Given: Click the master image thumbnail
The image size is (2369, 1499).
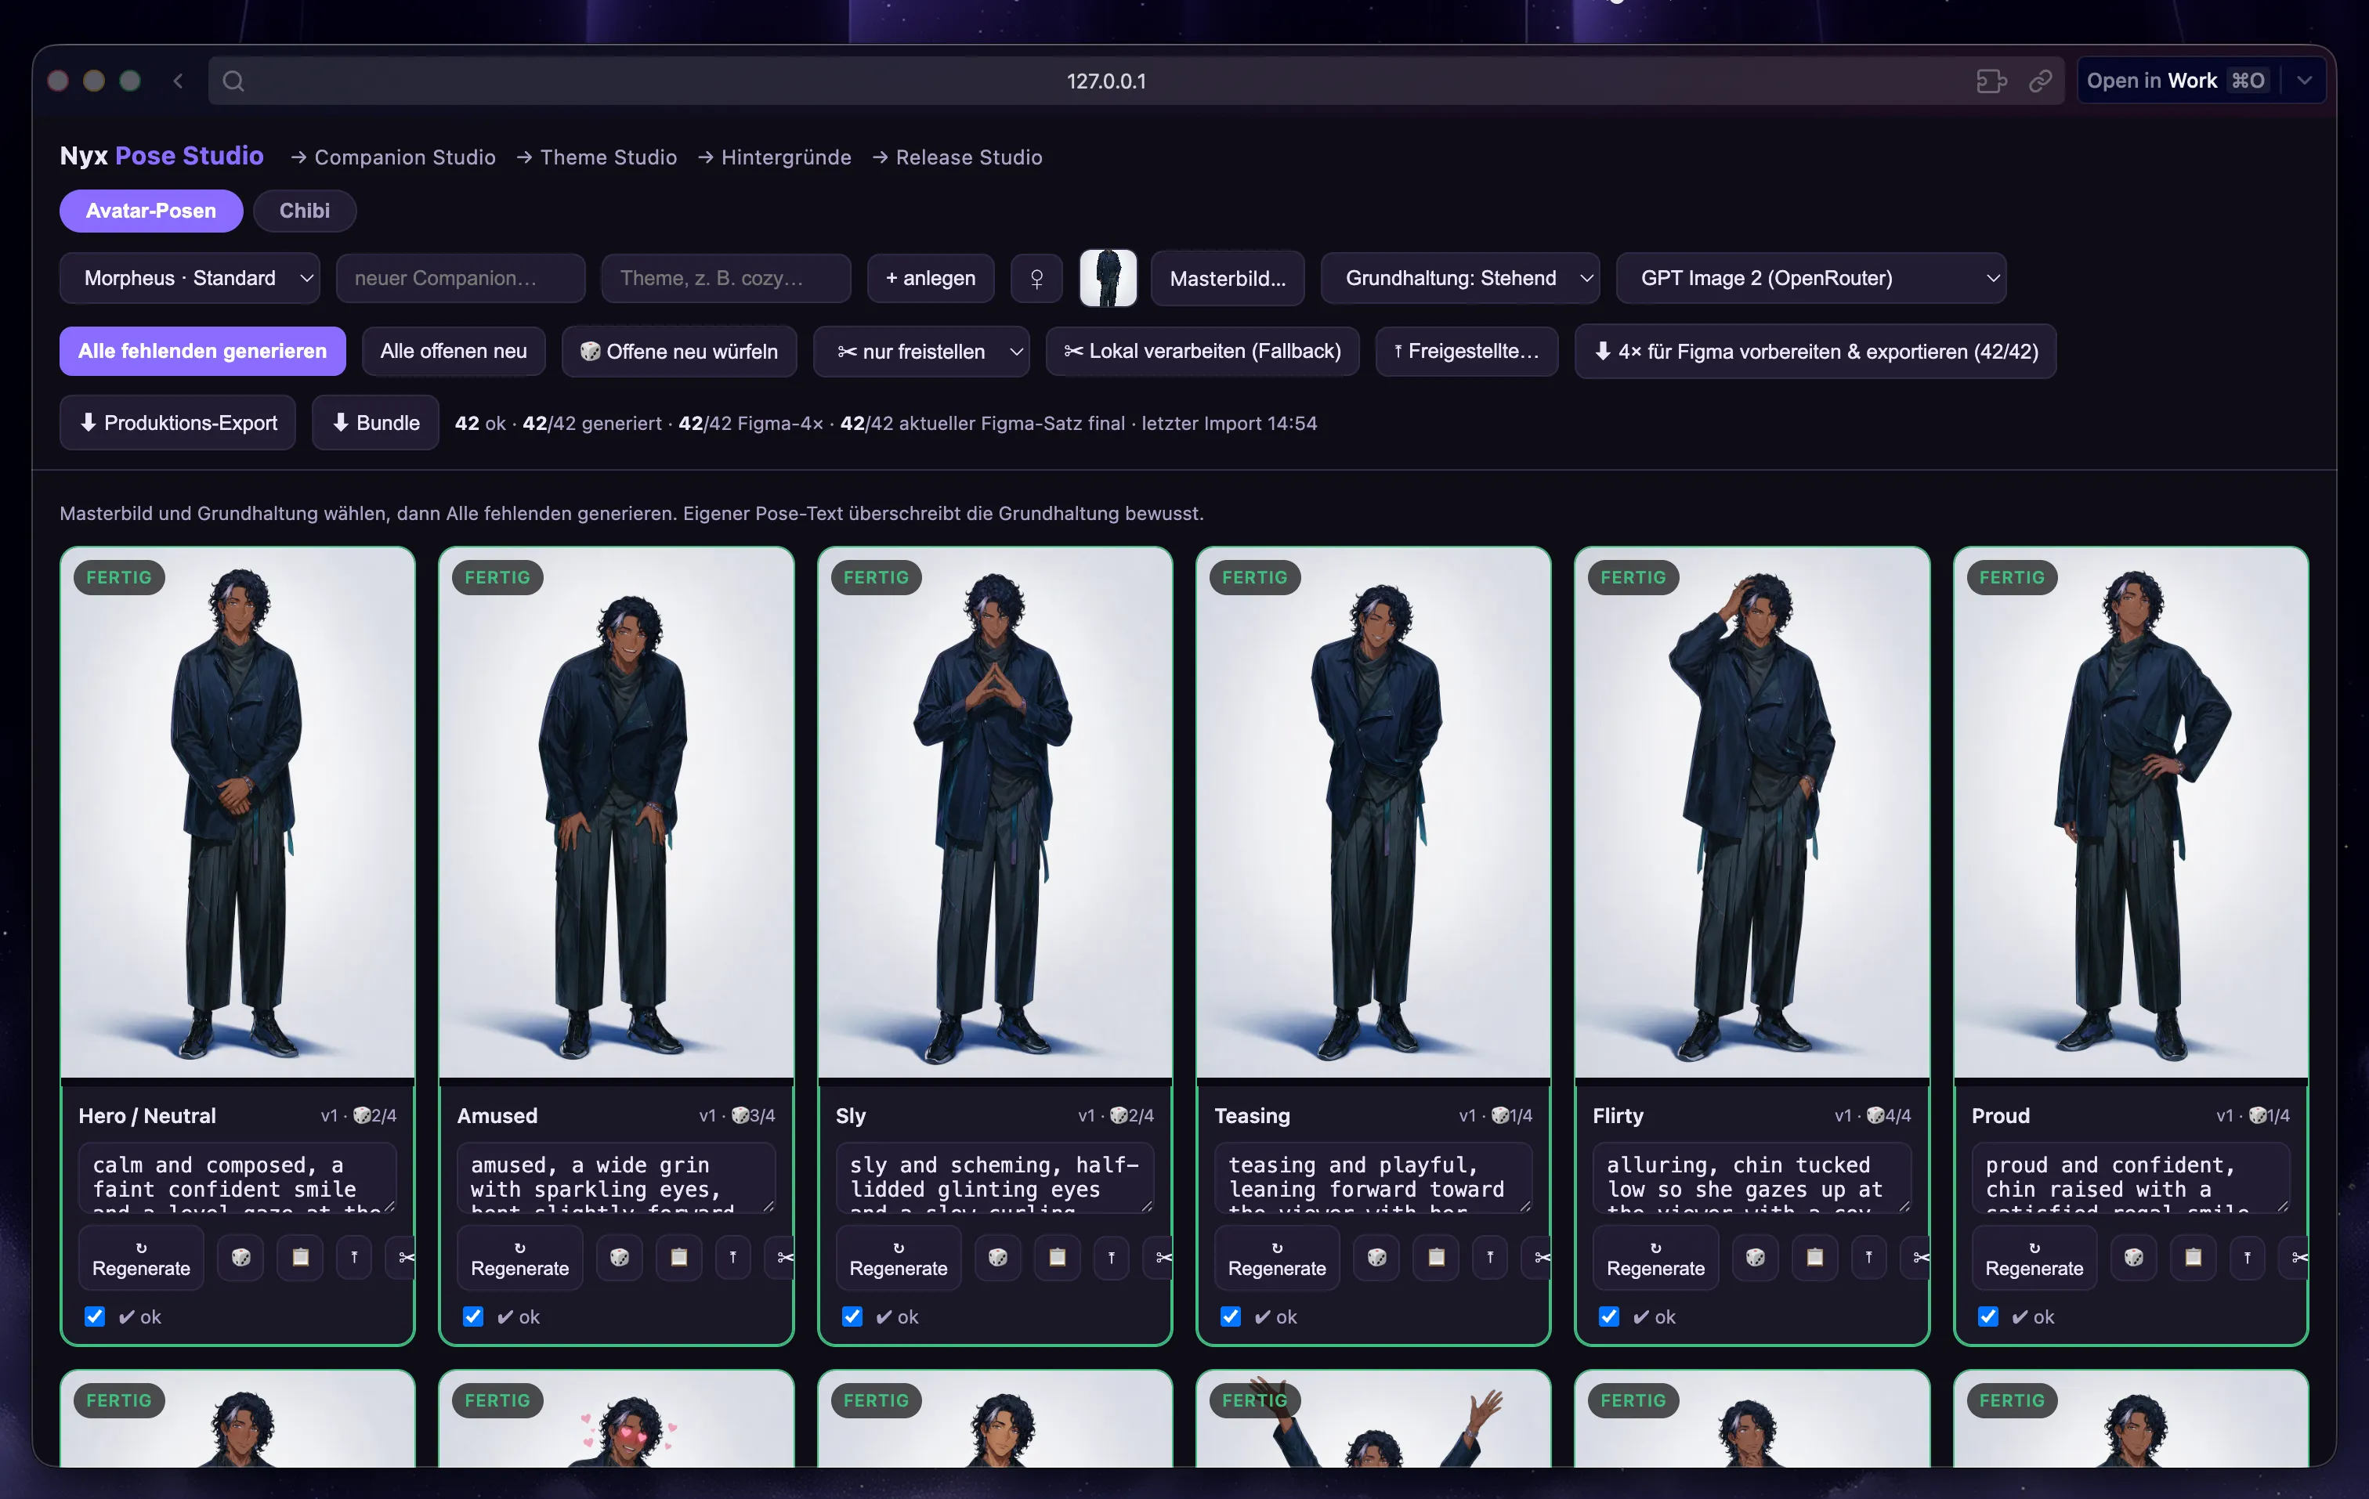Looking at the screenshot, I should (x=1108, y=278).
